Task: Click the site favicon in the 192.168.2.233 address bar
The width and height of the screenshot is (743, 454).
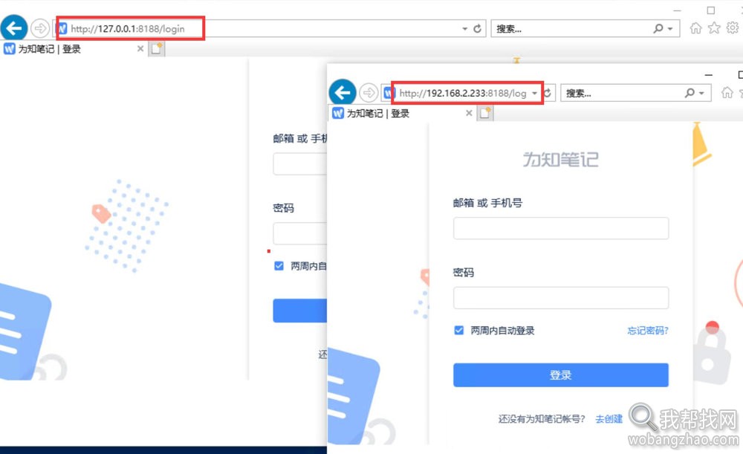Action: (389, 93)
